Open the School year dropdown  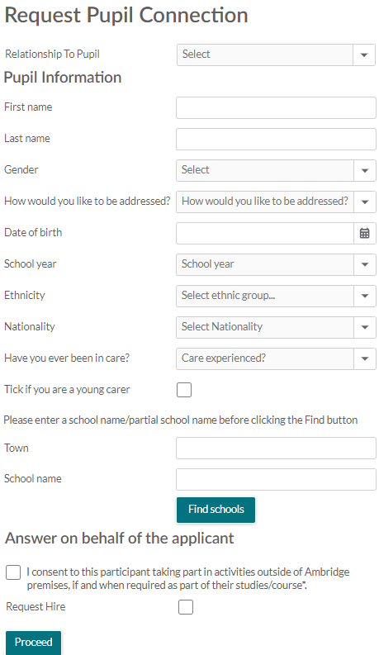[x=276, y=264]
